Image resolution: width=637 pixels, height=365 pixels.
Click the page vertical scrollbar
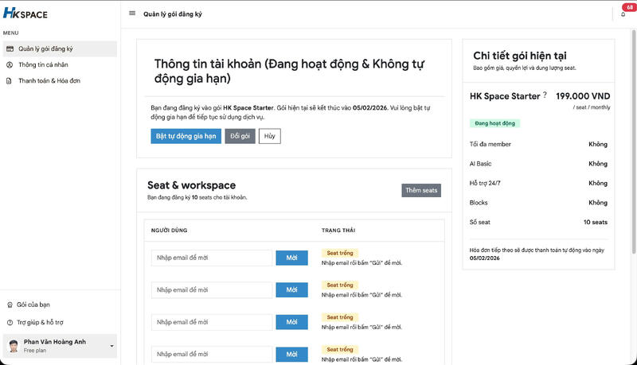pyautogui.click(x=634, y=142)
